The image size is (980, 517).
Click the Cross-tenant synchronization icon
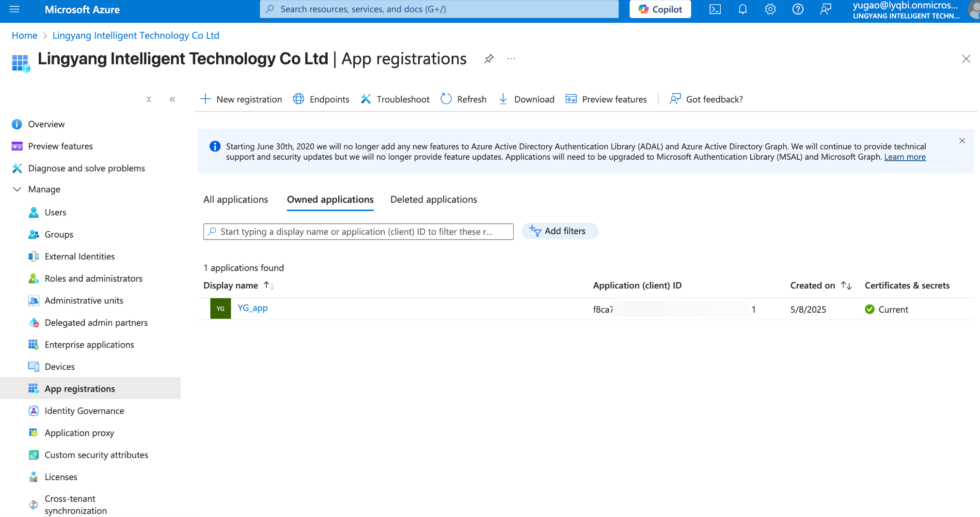point(33,505)
